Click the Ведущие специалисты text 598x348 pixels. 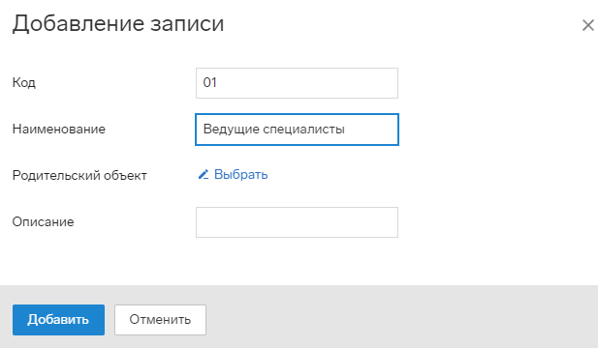pos(274,130)
